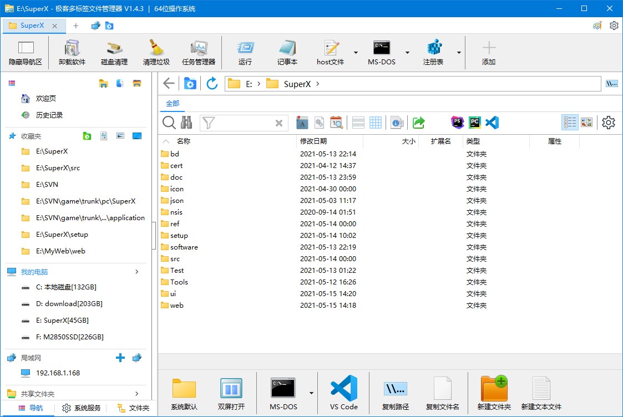Click the 隐藏导航区 toolbar button

(x=26, y=53)
